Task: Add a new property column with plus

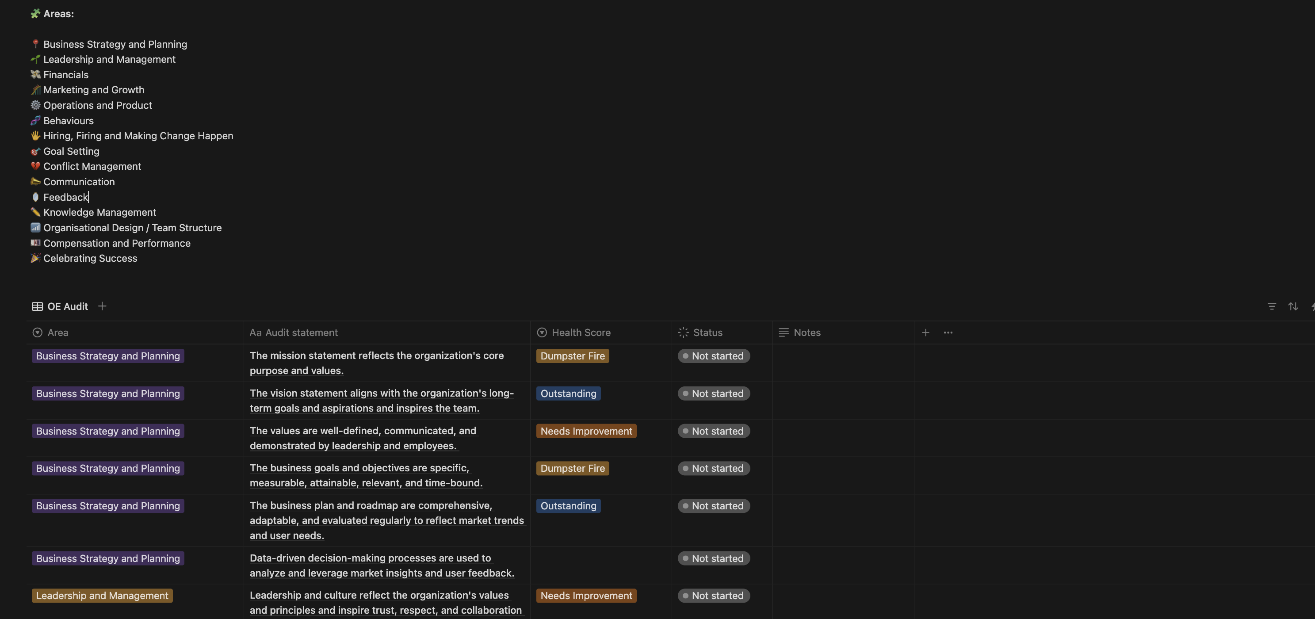Action: click(925, 332)
